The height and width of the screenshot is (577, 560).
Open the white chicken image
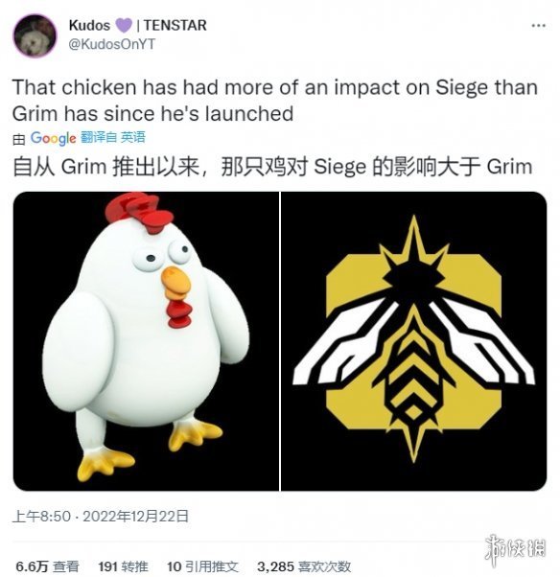pos(146,341)
